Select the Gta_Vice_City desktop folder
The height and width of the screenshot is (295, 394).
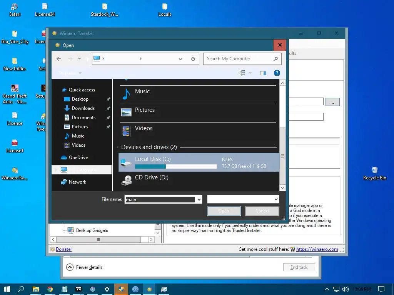15,37
